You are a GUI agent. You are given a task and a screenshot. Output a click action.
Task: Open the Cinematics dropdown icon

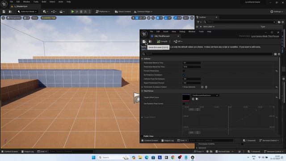point(62,12)
